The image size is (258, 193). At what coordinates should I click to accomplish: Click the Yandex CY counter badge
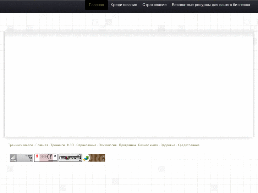(x=46, y=158)
